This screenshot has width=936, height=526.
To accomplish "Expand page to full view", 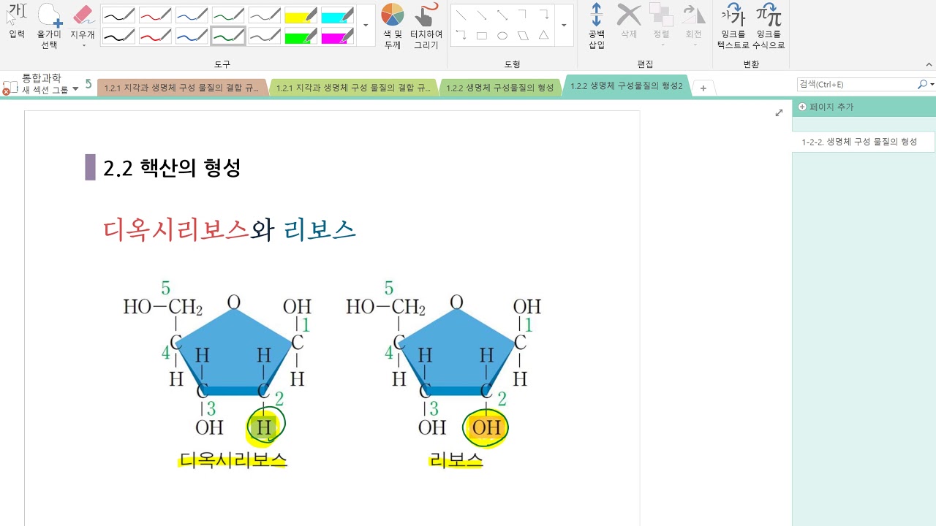I will 779,113.
